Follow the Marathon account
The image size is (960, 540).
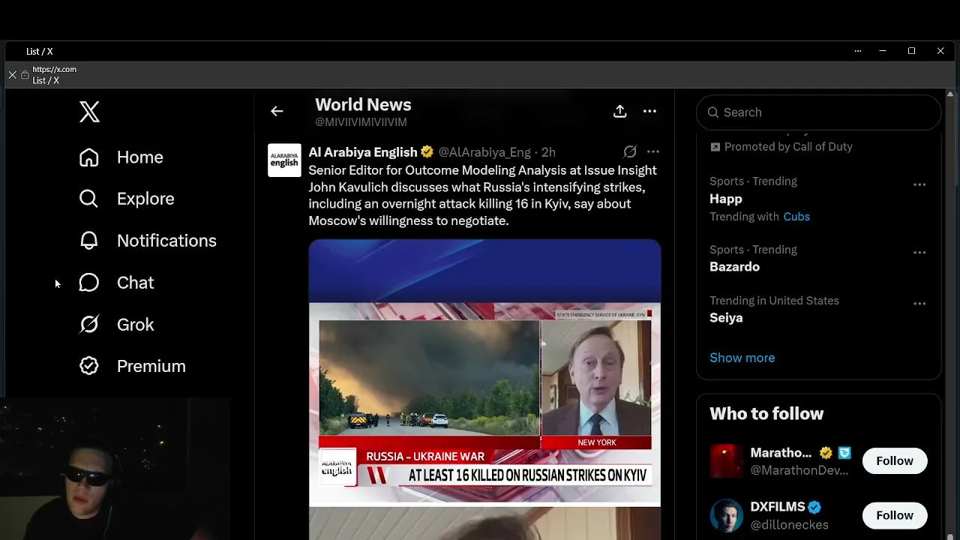895,461
